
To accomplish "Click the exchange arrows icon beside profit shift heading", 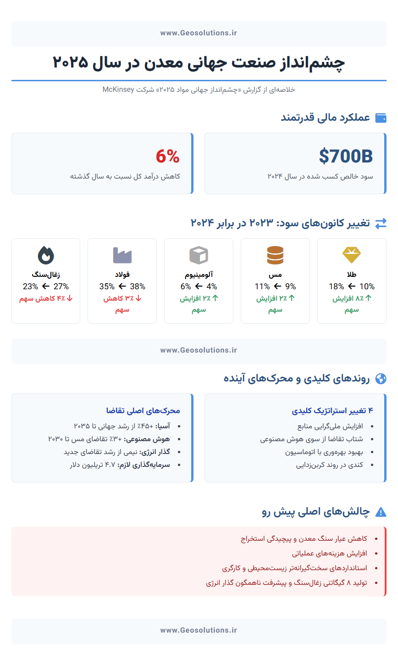I will point(381,224).
